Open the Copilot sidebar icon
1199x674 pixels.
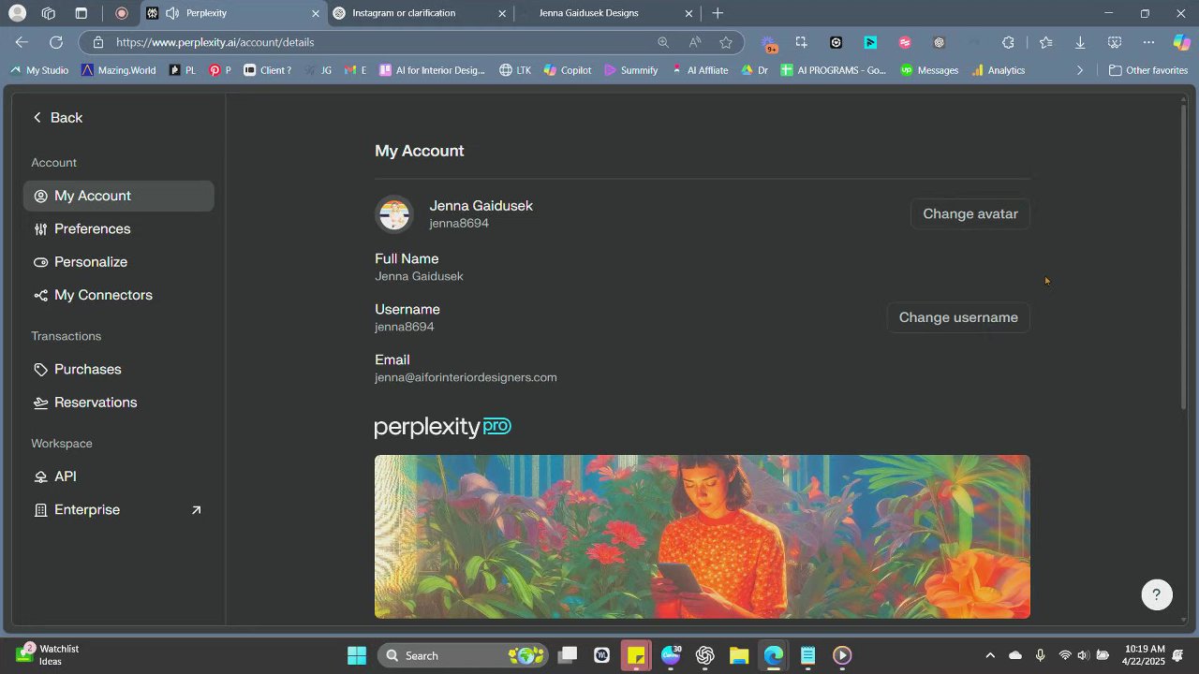tap(1181, 42)
